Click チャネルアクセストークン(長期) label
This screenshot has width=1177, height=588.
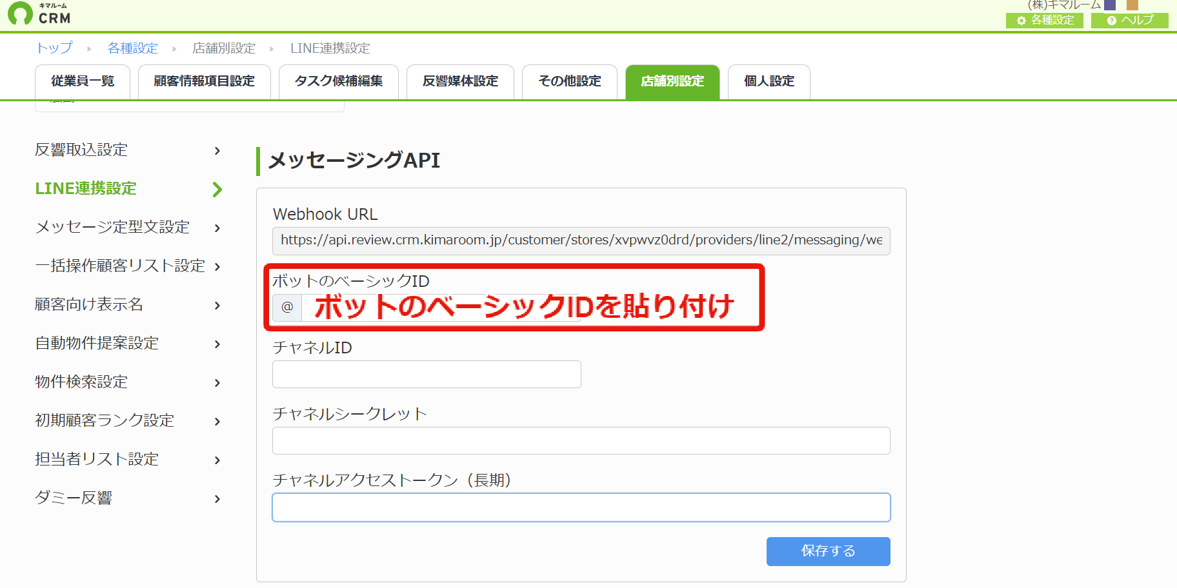click(x=392, y=480)
